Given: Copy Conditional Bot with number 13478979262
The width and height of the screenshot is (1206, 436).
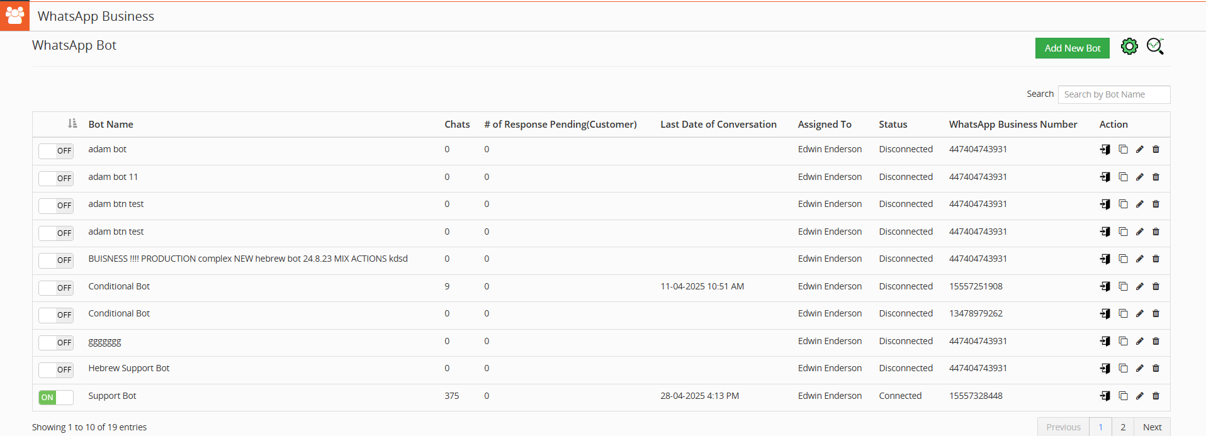Looking at the screenshot, I should tap(1123, 314).
